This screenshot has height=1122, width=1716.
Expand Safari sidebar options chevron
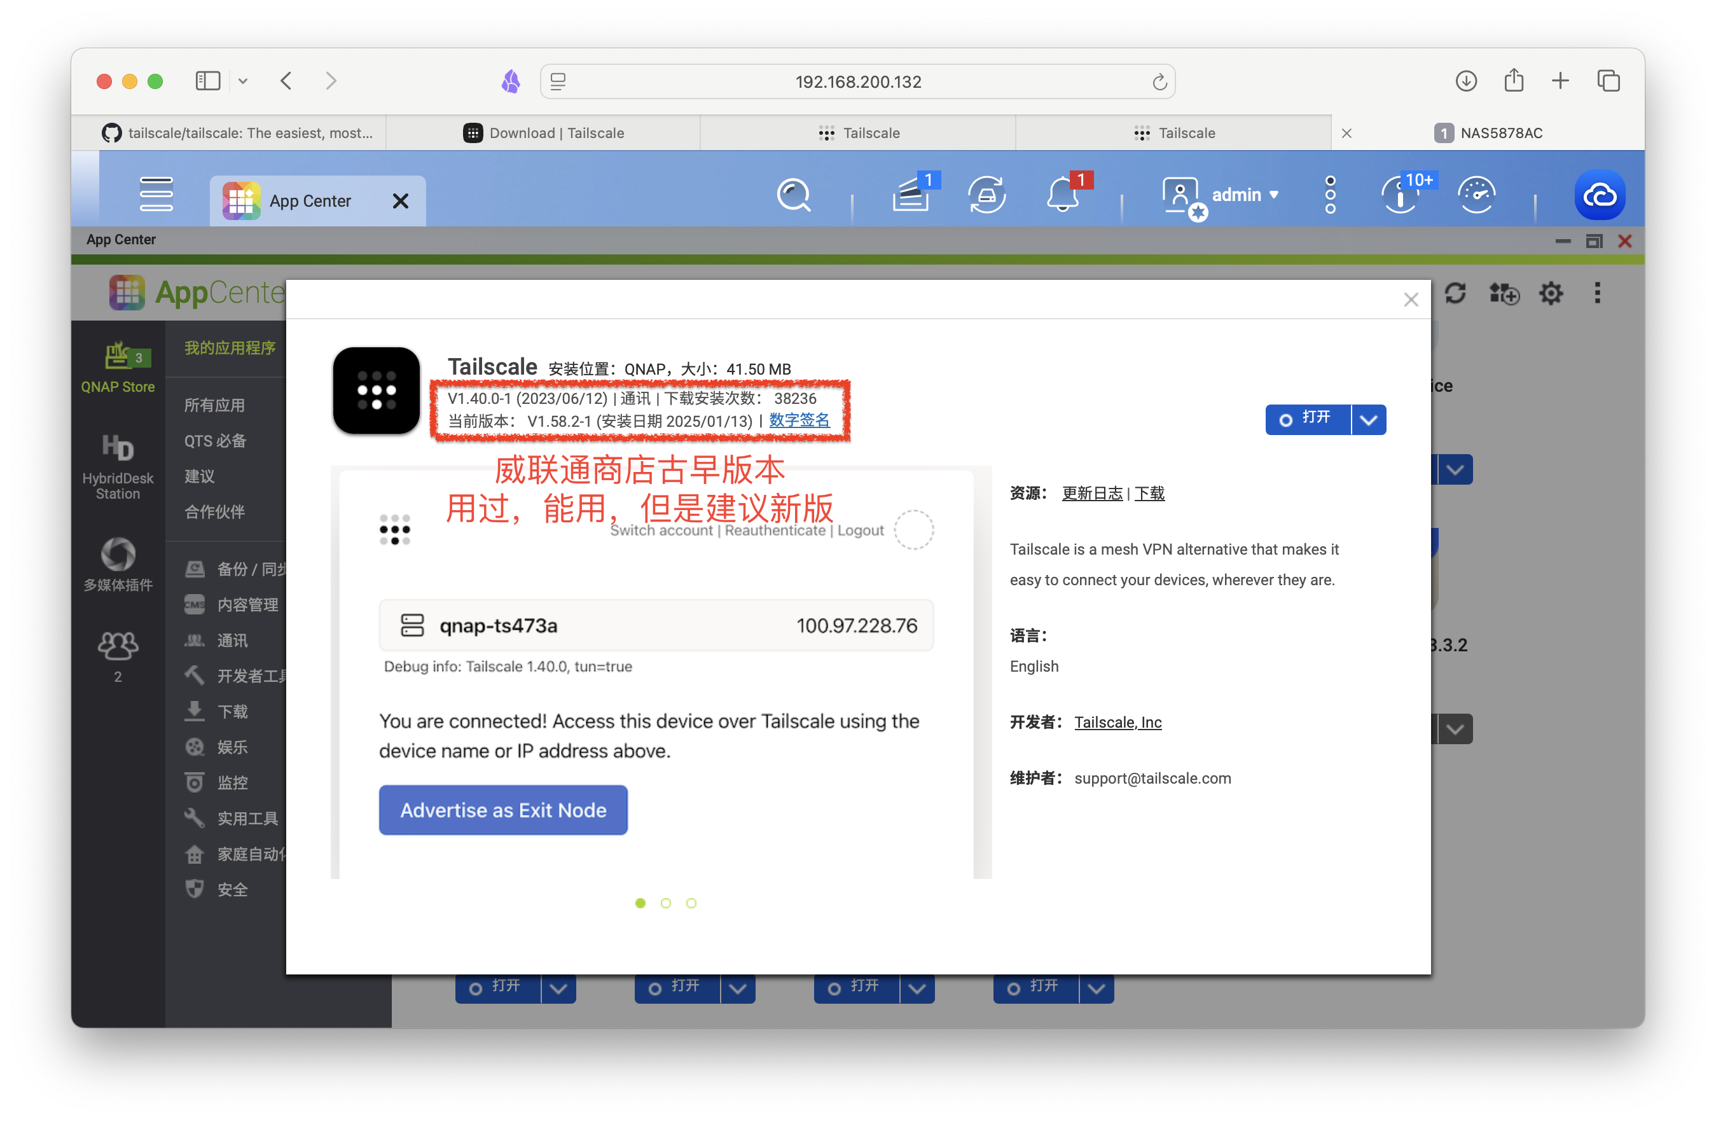(243, 81)
